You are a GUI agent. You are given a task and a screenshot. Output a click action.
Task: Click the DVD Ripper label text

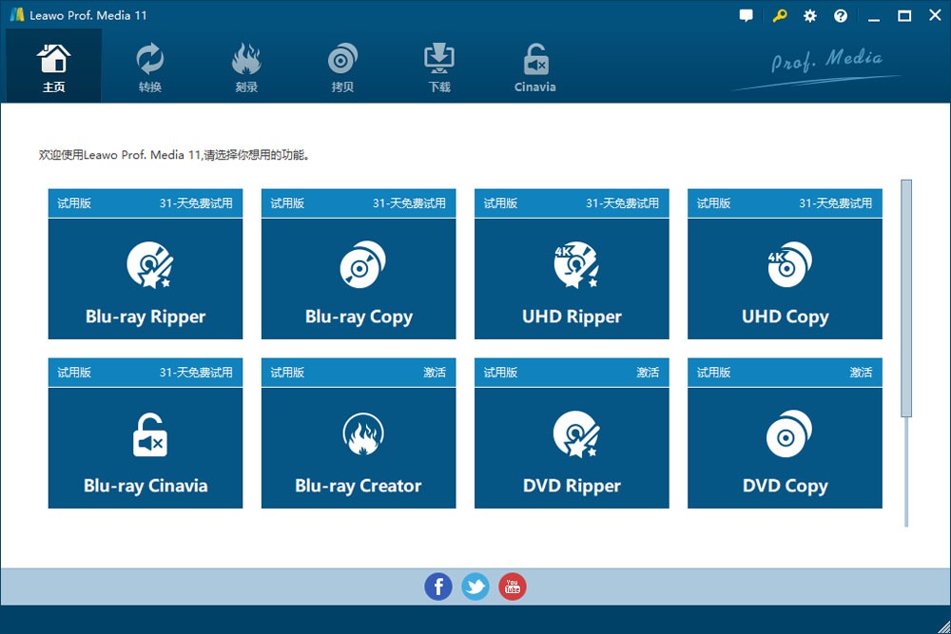click(x=572, y=486)
